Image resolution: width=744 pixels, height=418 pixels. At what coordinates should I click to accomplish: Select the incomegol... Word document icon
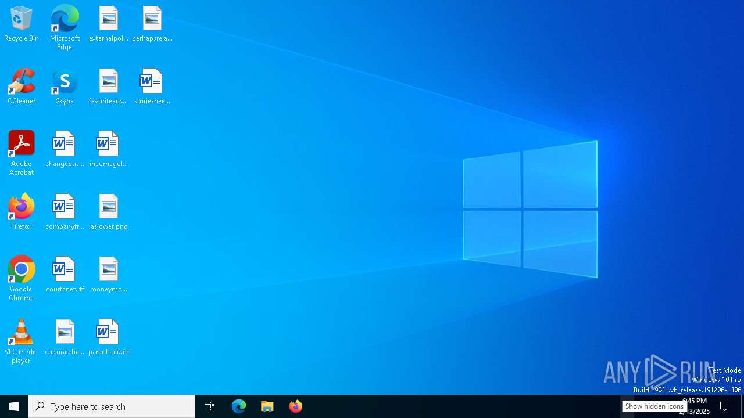(109, 150)
